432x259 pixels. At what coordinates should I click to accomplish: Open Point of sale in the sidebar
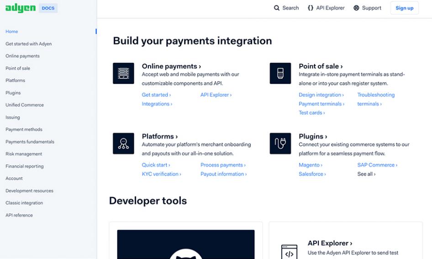[x=18, y=68]
